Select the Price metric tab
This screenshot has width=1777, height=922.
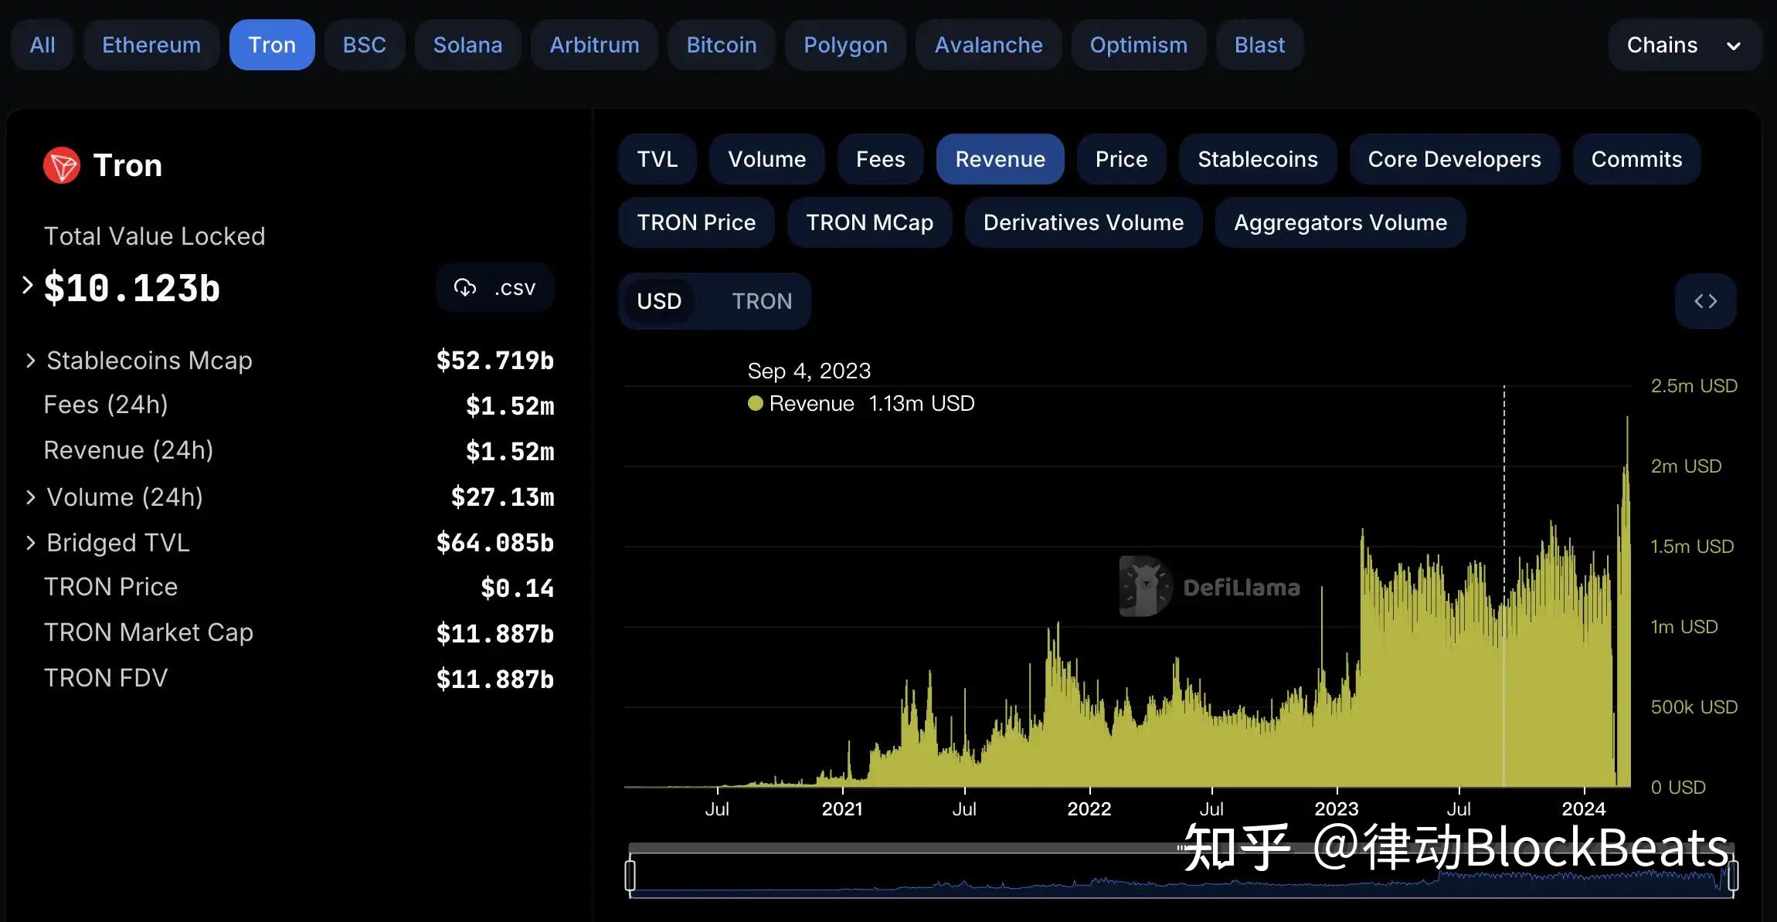tap(1120, 158)
